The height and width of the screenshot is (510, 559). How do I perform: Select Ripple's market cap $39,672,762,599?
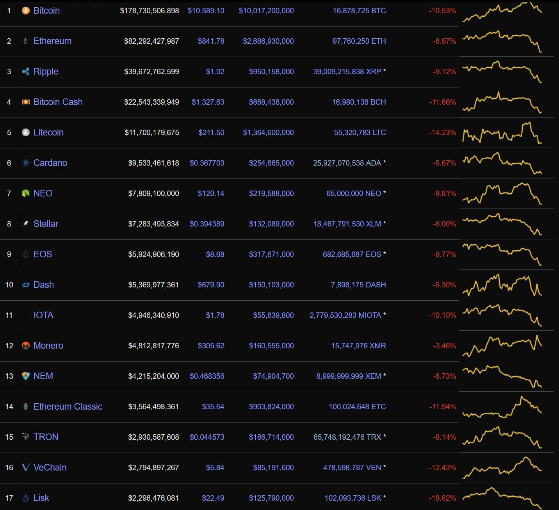click(x=151, y=71)
